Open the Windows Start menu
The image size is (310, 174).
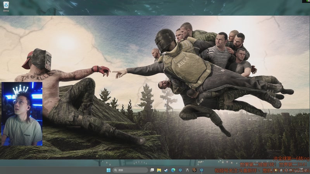tap(108, 170)
